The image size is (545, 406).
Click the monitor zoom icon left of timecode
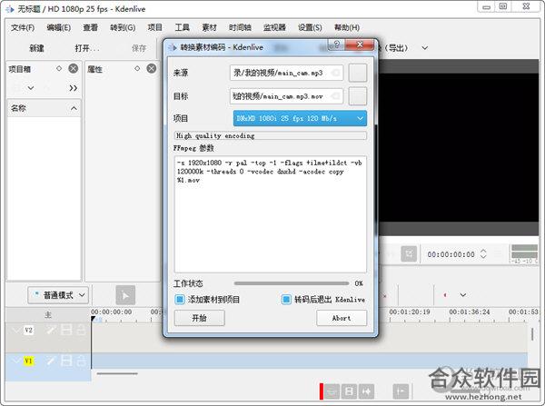409,254
